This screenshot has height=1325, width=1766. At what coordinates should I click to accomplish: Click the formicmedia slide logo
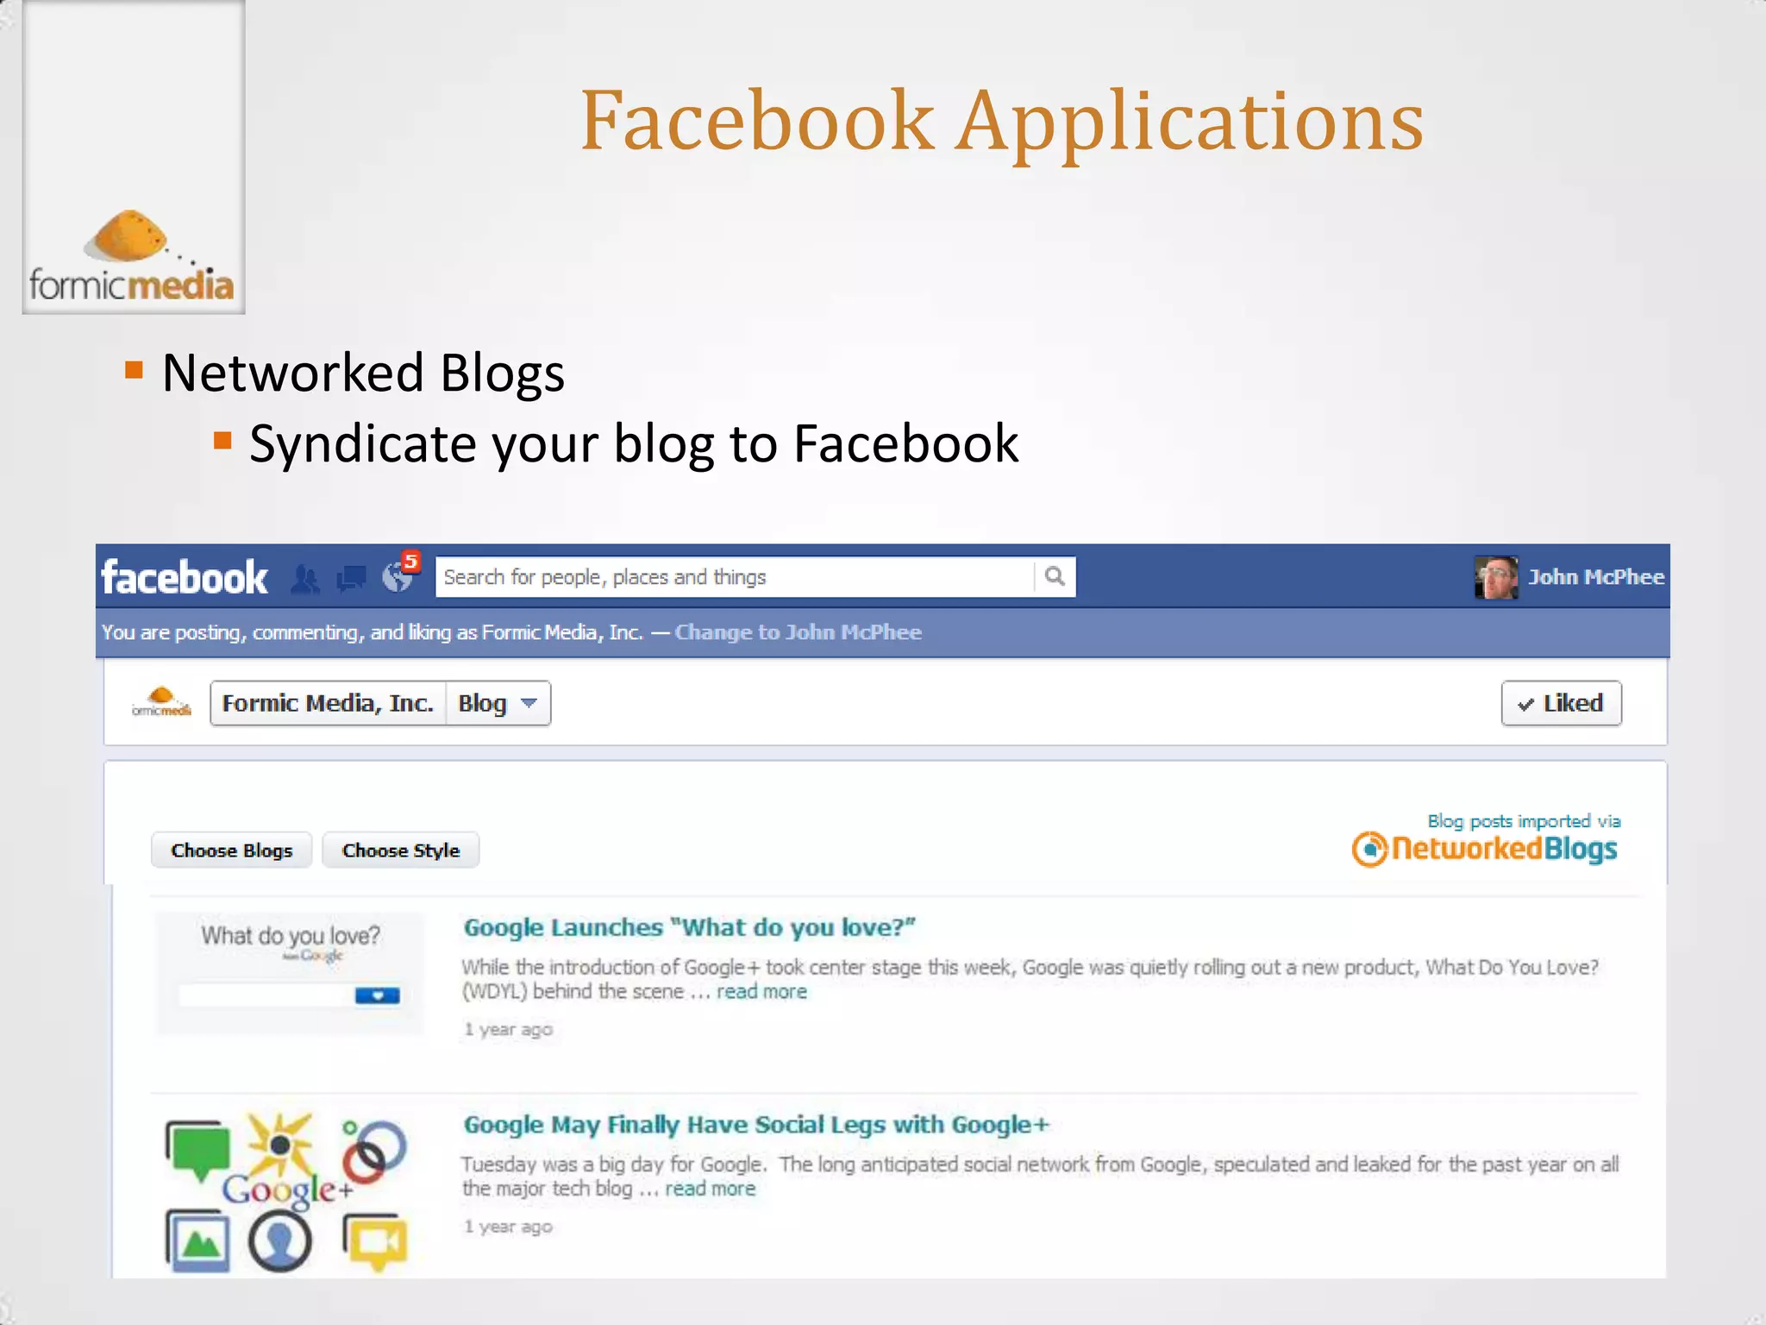pos(133,256)
